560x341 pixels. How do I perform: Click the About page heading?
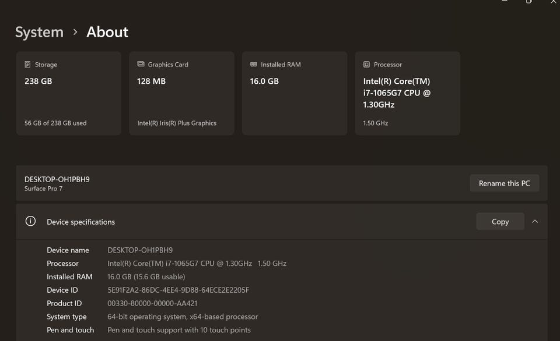107,33
